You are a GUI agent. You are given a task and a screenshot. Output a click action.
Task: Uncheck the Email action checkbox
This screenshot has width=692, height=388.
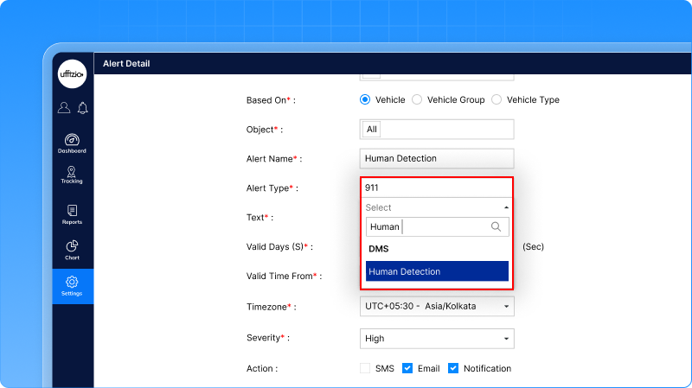(407, 368)
